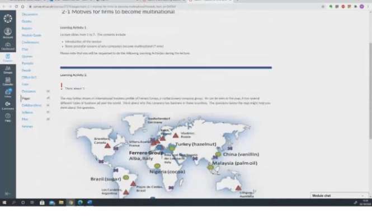The width and height of the screenshot is (372, 218).
Task: Open the Help icon
Action: click(8, 118)
